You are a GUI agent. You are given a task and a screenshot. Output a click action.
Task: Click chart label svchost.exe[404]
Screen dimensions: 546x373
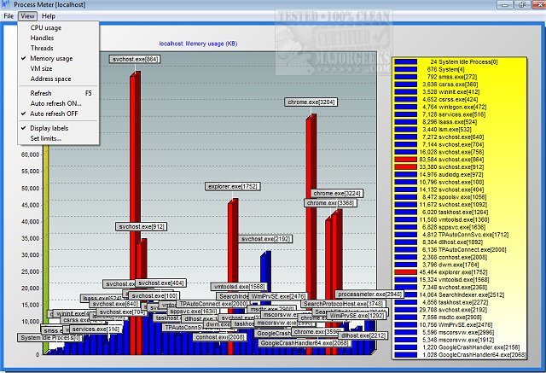pyautogui.click(x=160, y=283)
